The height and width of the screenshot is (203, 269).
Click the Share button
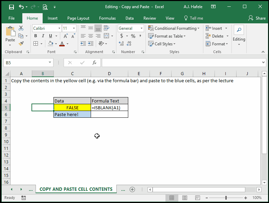257,18
